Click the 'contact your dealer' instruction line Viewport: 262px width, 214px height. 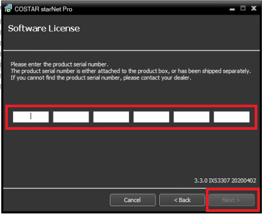(101, 78)
